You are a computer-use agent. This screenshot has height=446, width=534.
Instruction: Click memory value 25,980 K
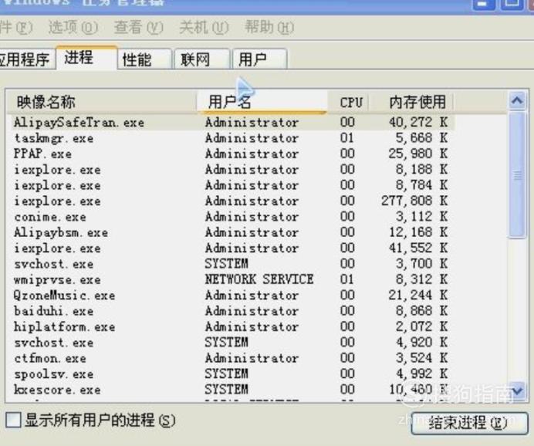click(418, 154)
